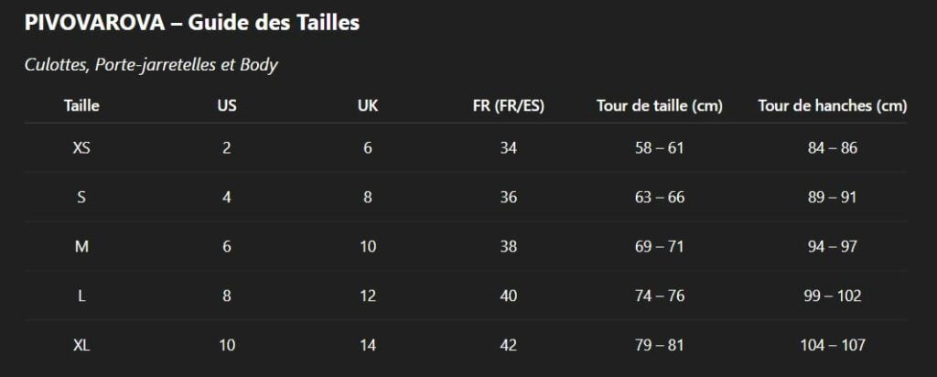
Task: Click the 94 – 97 hip measurement
Action: [832, 246]
